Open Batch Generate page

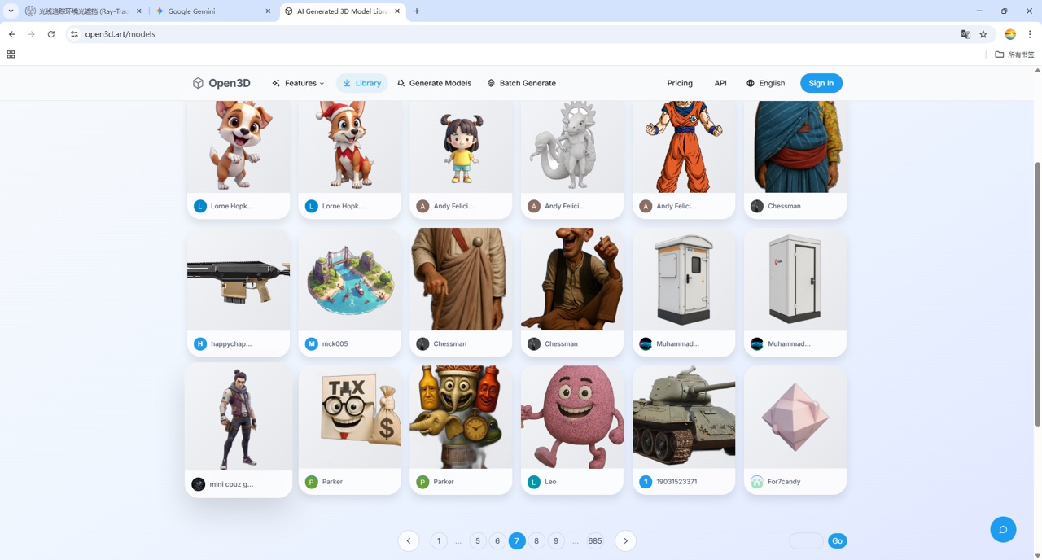[521, 83]
